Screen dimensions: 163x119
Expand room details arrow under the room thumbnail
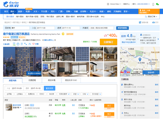21,108
